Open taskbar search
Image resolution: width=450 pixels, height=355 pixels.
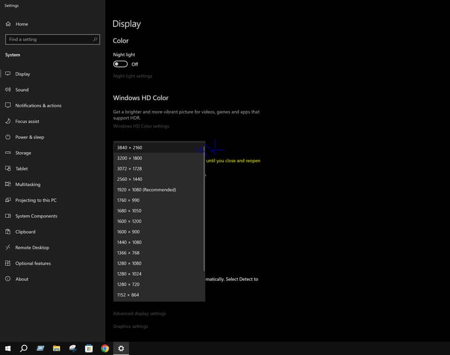click(24, 348)
